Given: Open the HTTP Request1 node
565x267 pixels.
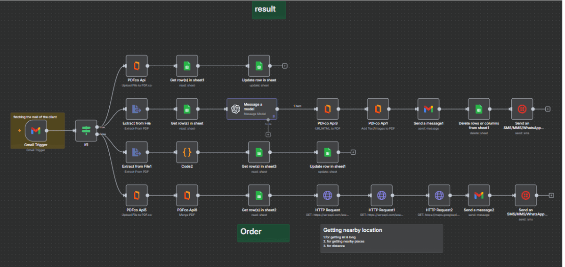Looking at the screenshot, I should (x=381, y=196).
